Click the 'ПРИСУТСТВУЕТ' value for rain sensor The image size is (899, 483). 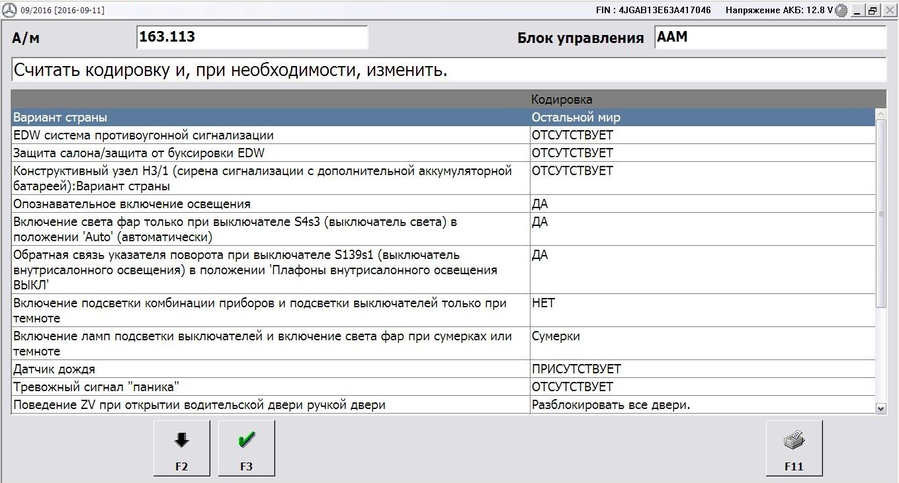(x=576, y=369)
